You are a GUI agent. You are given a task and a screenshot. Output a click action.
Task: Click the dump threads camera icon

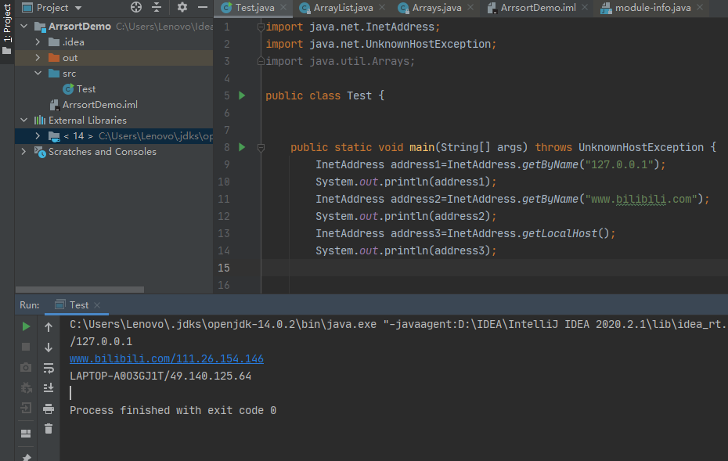[x=26, y=367]
